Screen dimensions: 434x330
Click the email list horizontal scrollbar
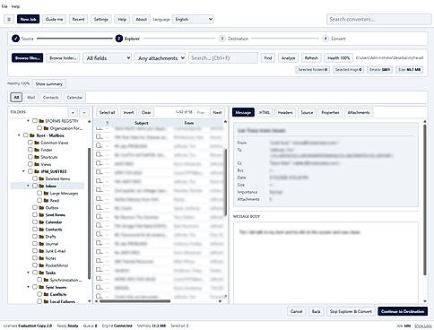(x=135, y=301)
